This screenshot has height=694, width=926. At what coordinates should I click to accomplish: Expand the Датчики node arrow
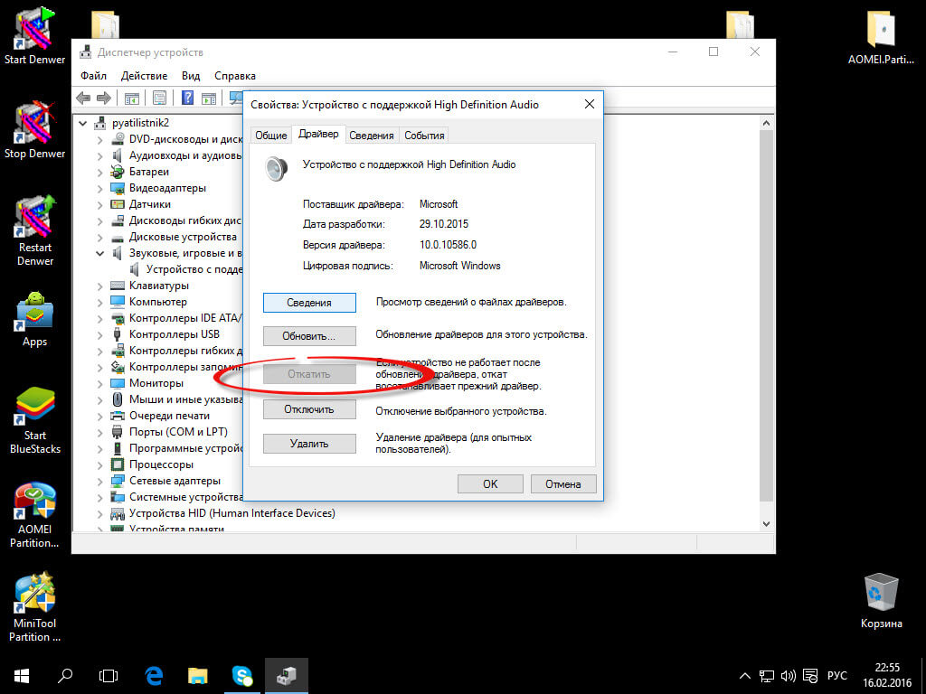[x=99, y=204]
